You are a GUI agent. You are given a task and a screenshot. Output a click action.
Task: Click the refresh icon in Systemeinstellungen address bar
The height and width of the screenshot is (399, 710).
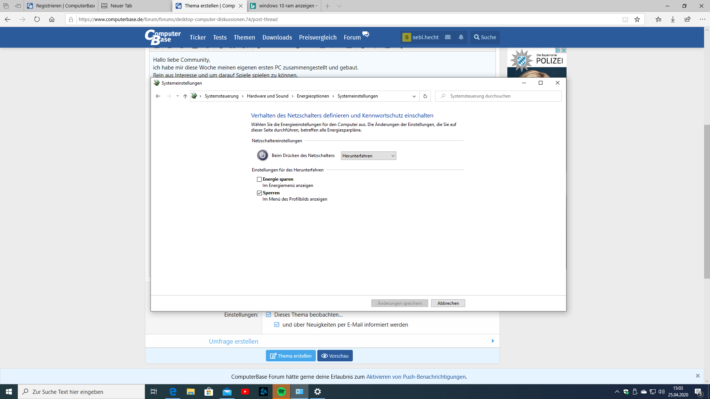click(x=425, y=96)
